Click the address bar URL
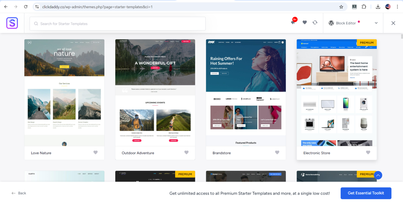Image resolution: width=403 pixels, height=204 pixels. pos(97,7)
